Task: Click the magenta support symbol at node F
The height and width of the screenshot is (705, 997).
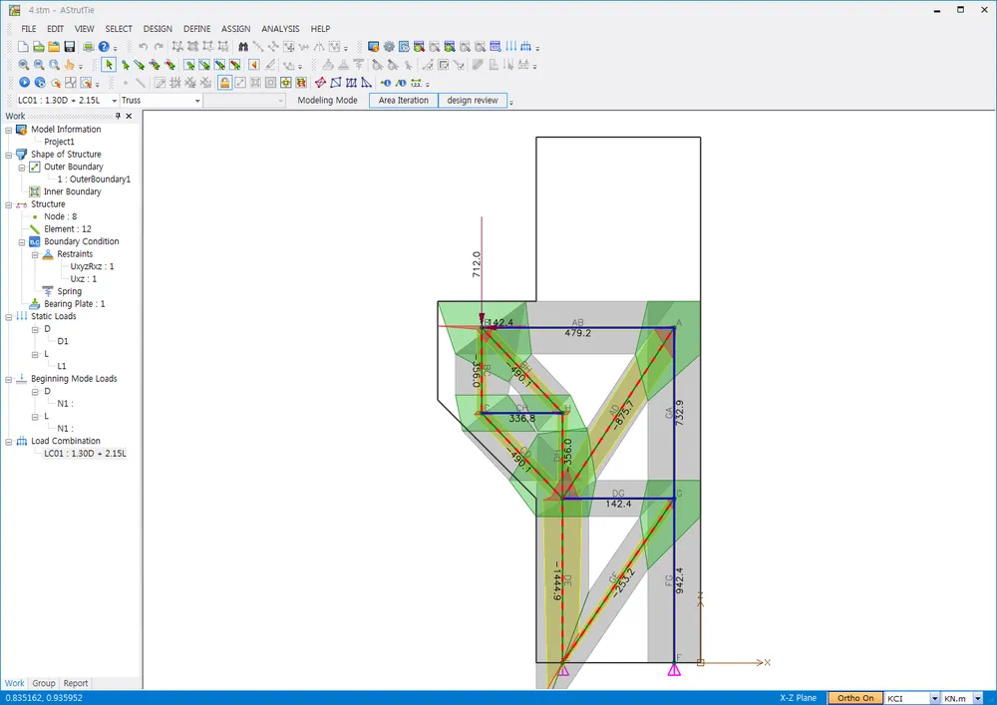Action: 674,669
